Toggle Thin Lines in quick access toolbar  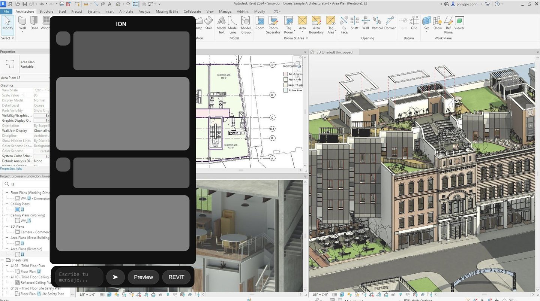click(x=135, y=4)
